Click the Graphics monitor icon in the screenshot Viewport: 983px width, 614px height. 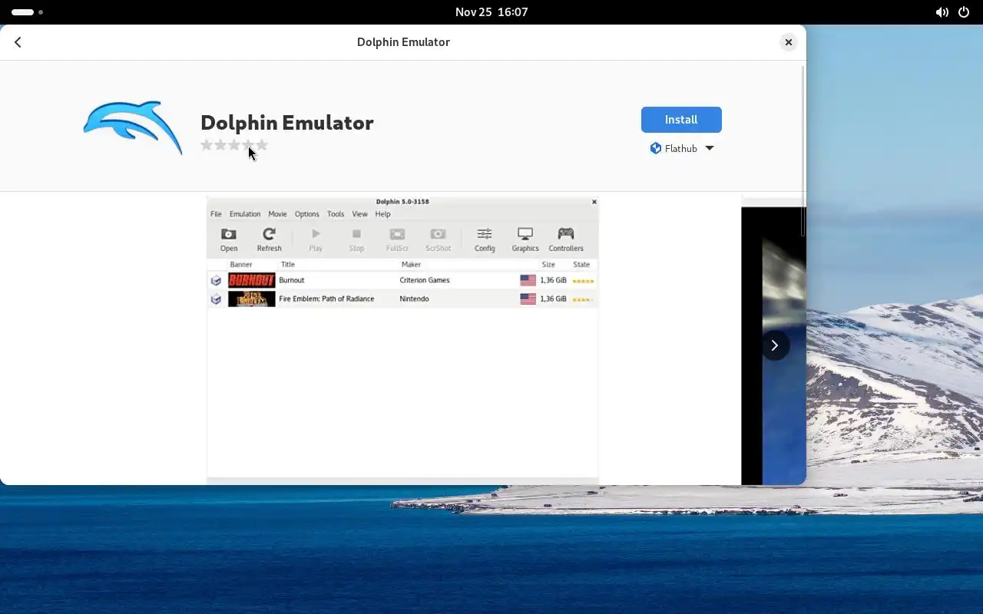[525, 234]
